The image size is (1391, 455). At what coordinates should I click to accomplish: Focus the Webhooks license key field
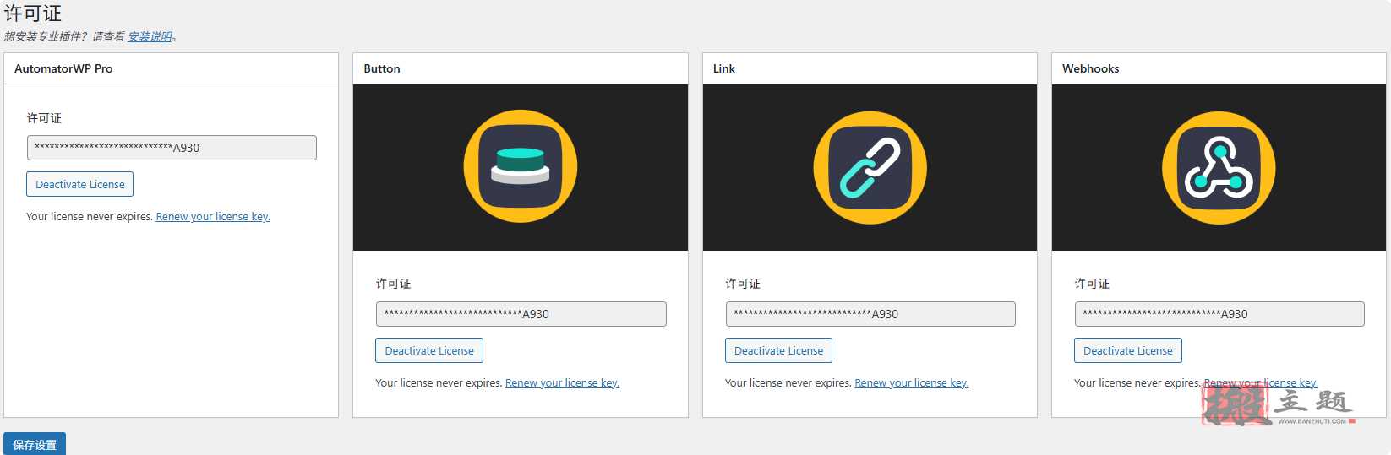coord(1219,314)
